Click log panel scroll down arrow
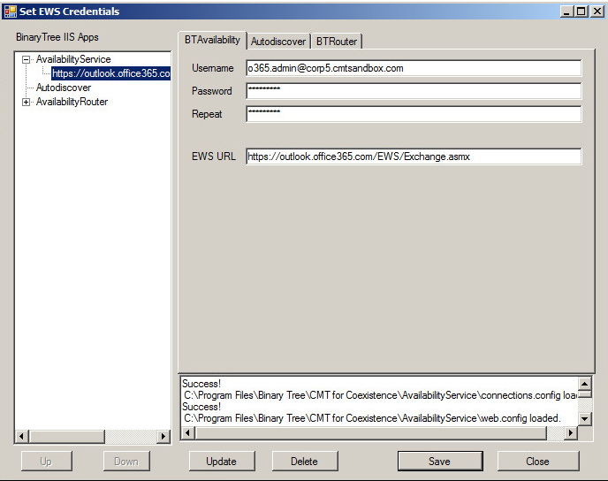Screen dimensions: 608x481 (x=585, y=418)
